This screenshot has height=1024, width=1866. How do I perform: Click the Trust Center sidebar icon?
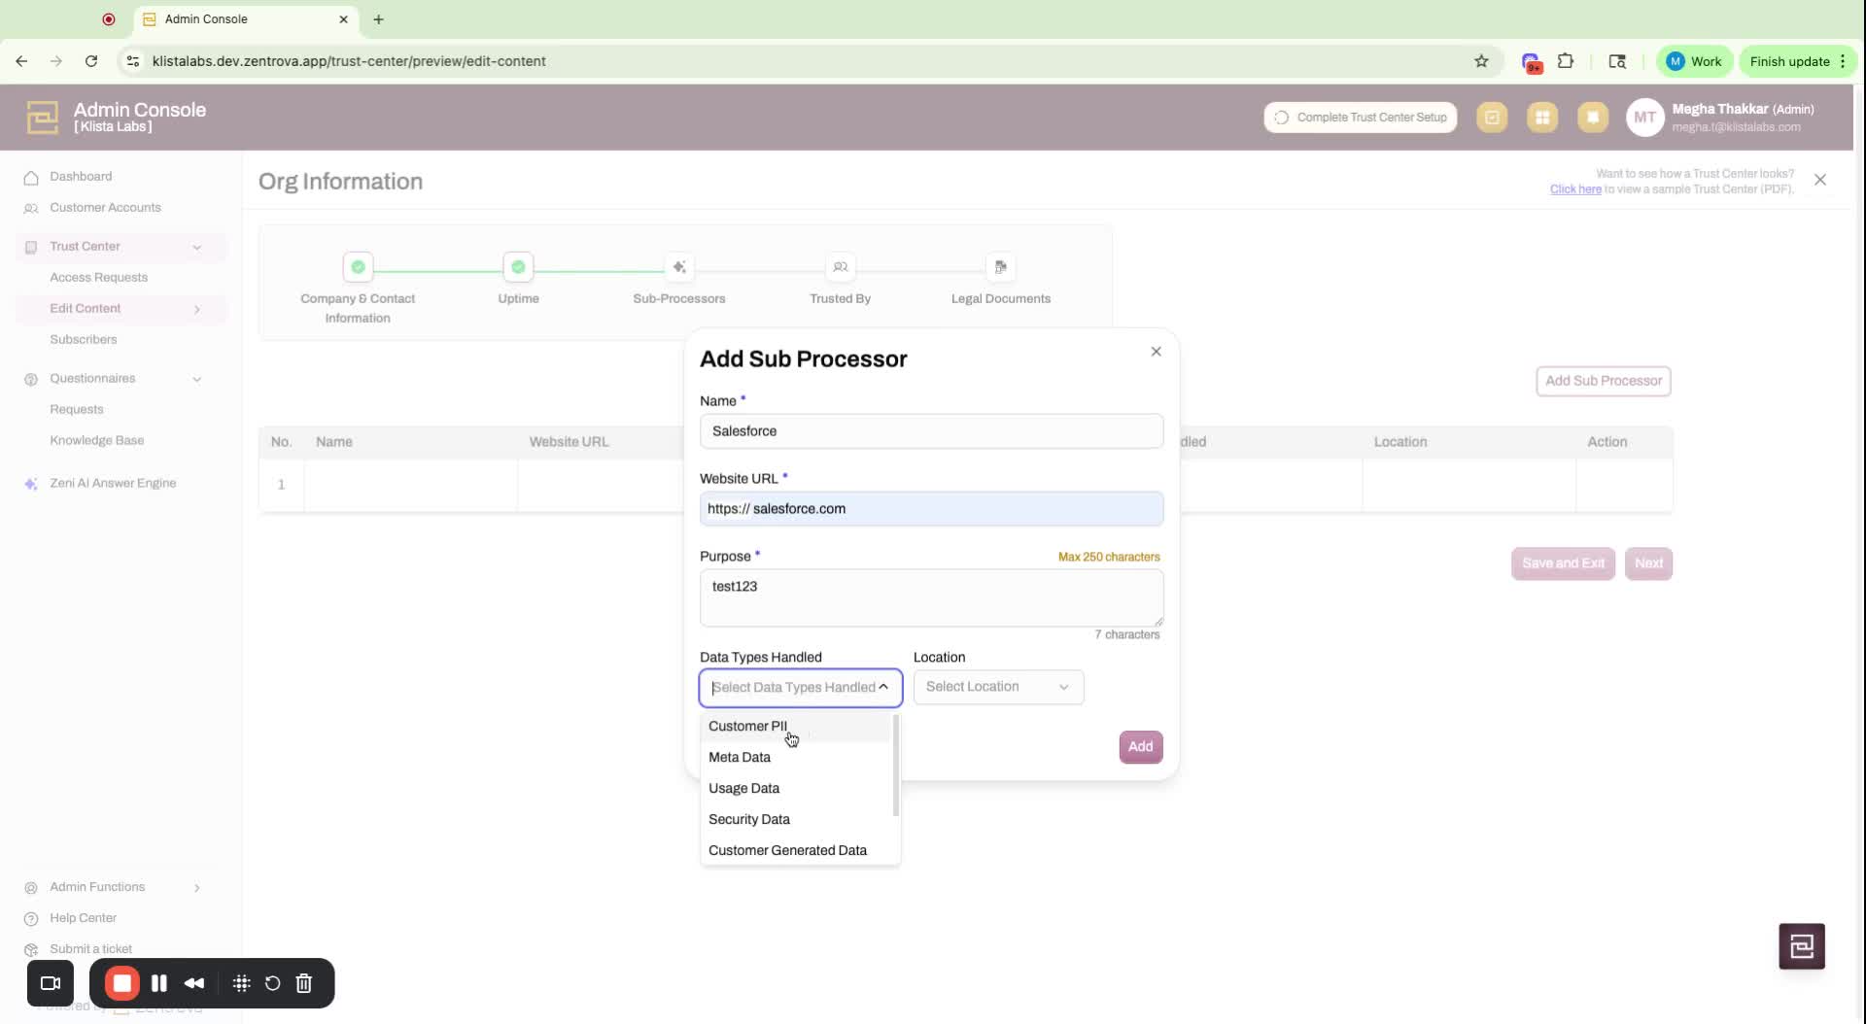coord(31,247)
